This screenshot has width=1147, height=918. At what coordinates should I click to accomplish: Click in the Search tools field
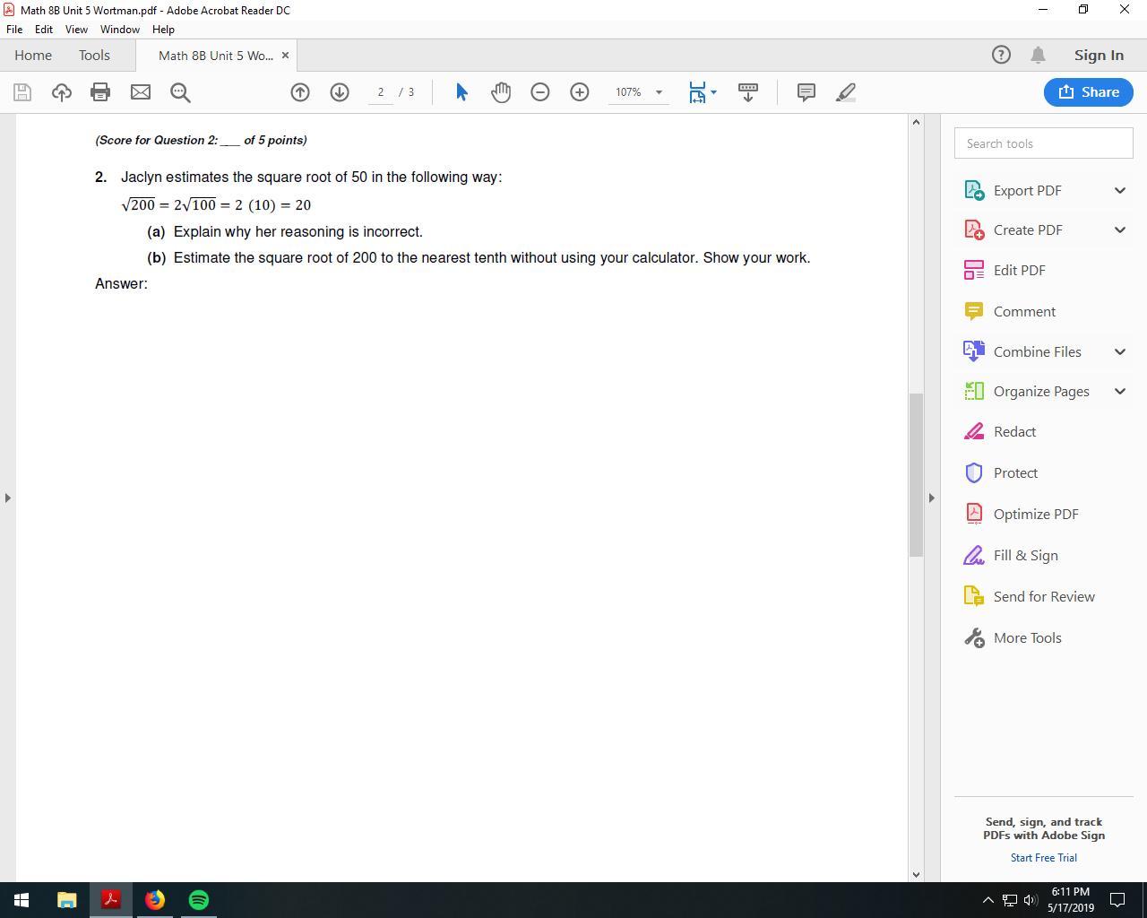pos(1043,143)
